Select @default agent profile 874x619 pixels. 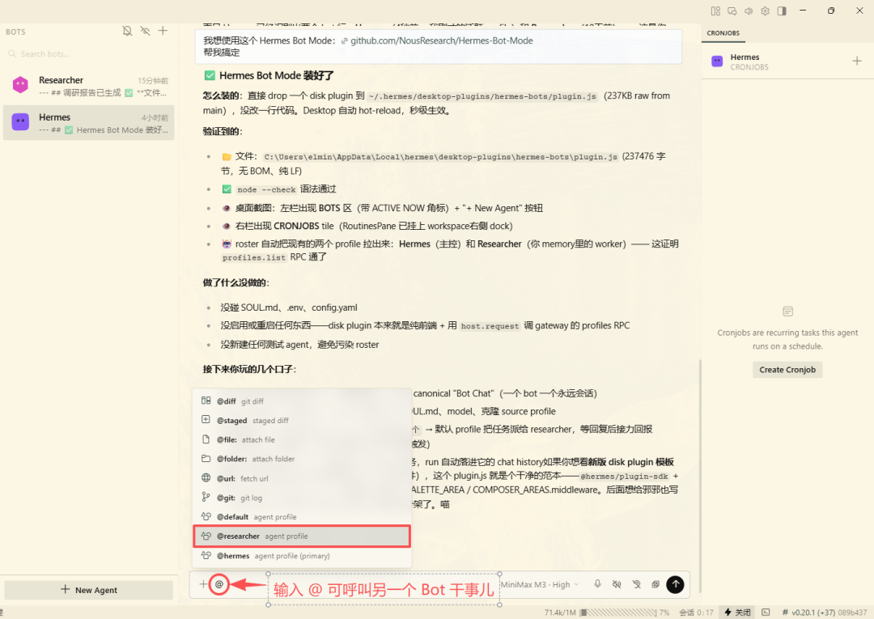point(302,516)
